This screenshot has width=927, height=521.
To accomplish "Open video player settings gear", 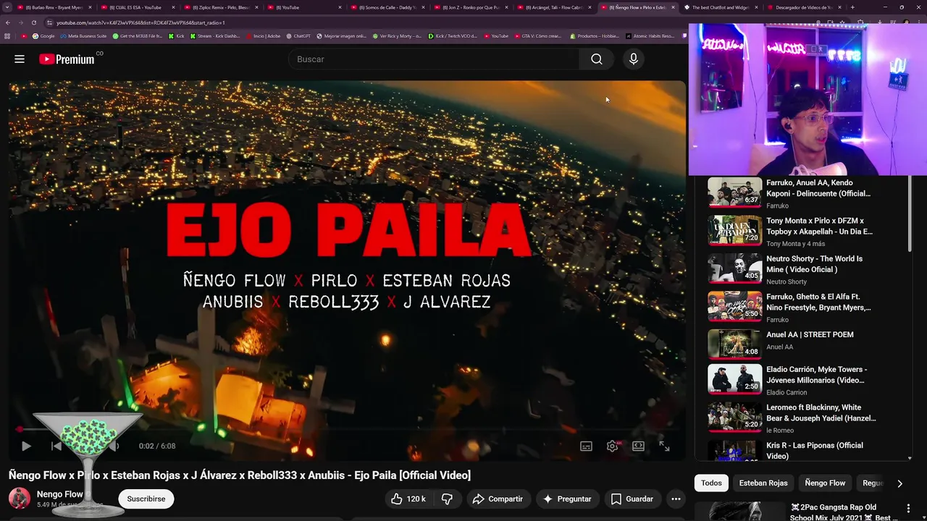I will [612, 446].
